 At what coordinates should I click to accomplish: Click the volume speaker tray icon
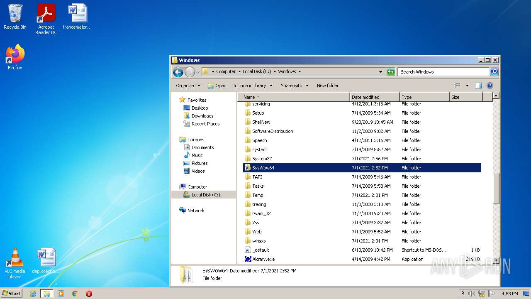pyautogui.click(x=472, y=294)
